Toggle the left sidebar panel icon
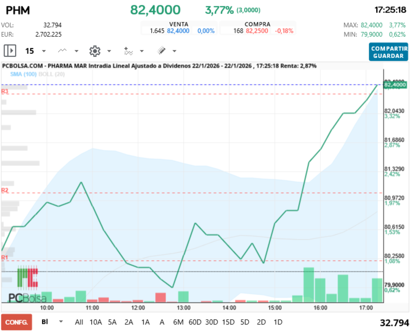 [10, 51]
